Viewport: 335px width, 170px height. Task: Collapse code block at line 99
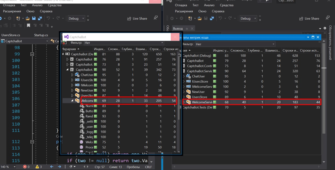tap(32, 54)
